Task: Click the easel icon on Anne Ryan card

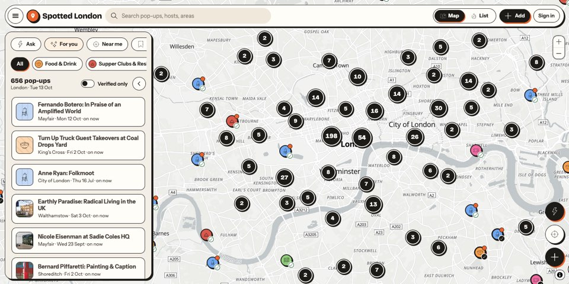Action: [25, 177]
